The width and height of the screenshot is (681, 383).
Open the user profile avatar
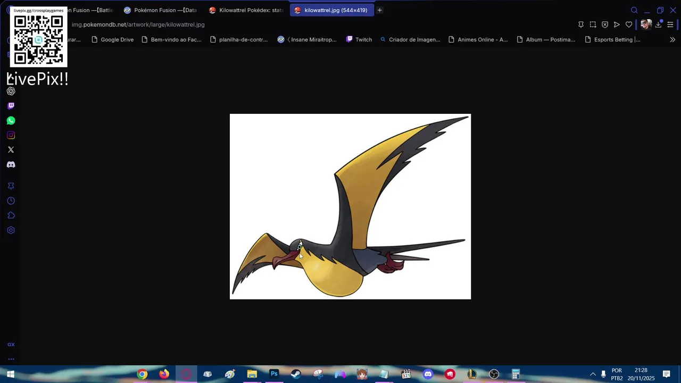coord(646,24)
